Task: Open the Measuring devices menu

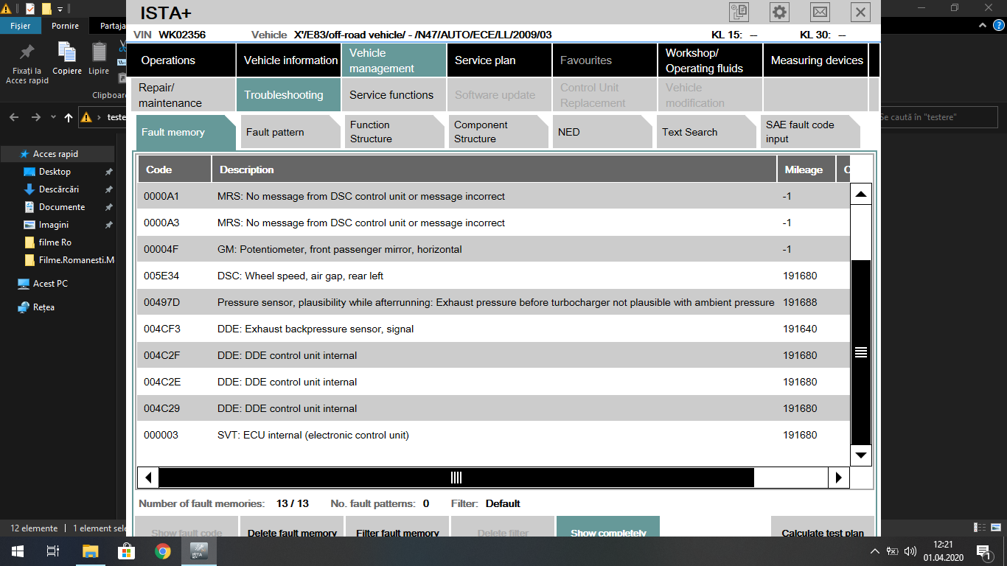Action: coord(815,60)
